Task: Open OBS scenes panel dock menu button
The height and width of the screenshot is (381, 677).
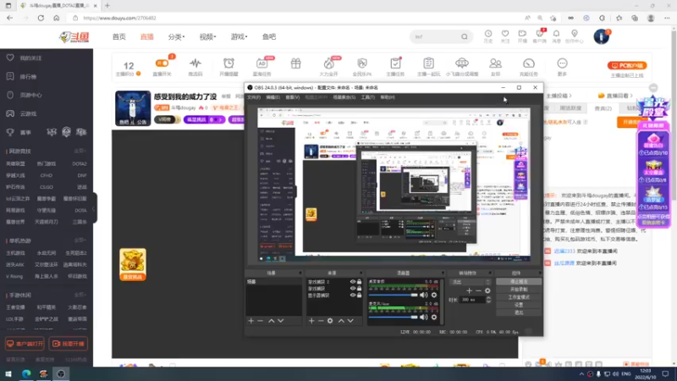Action: [300, 273]
